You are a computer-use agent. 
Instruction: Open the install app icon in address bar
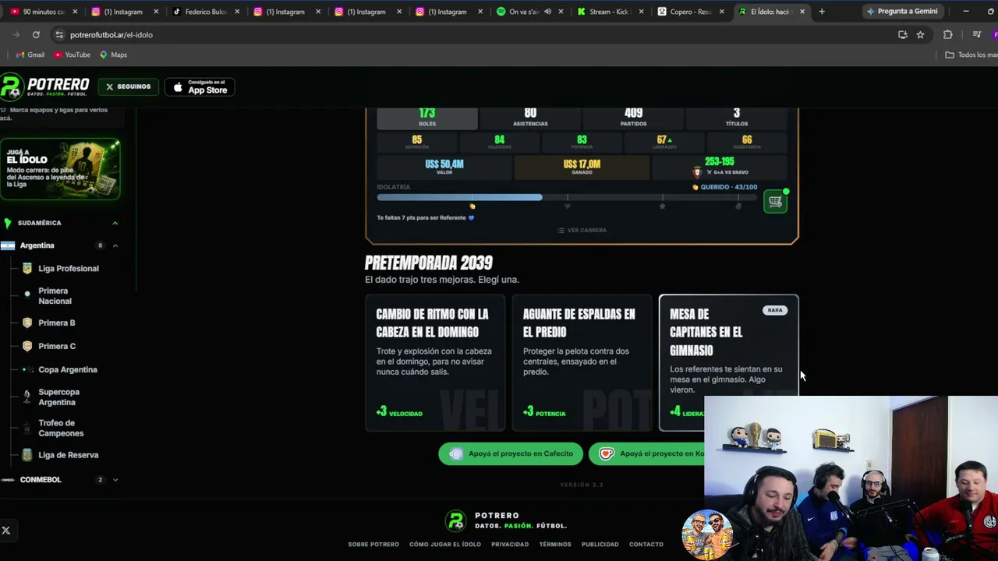903,34
